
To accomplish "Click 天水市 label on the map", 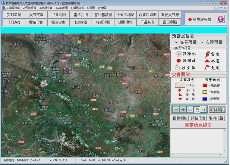I will point(153,125).
